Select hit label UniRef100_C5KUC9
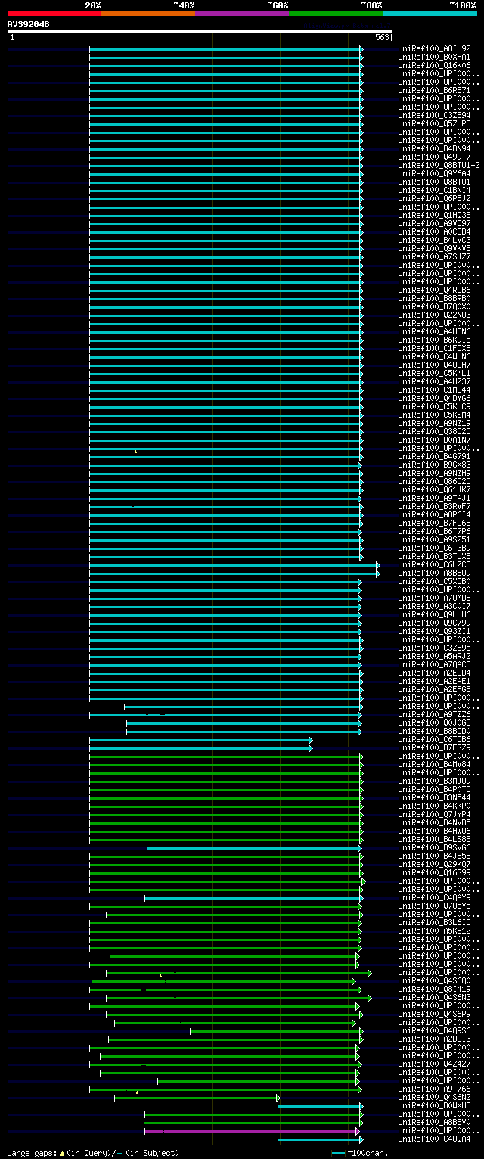The image size is (484, 1159). coord(434,406)
